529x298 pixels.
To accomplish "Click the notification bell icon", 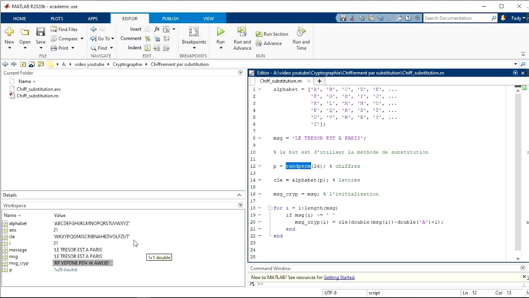I will click(x=503, y=18).
